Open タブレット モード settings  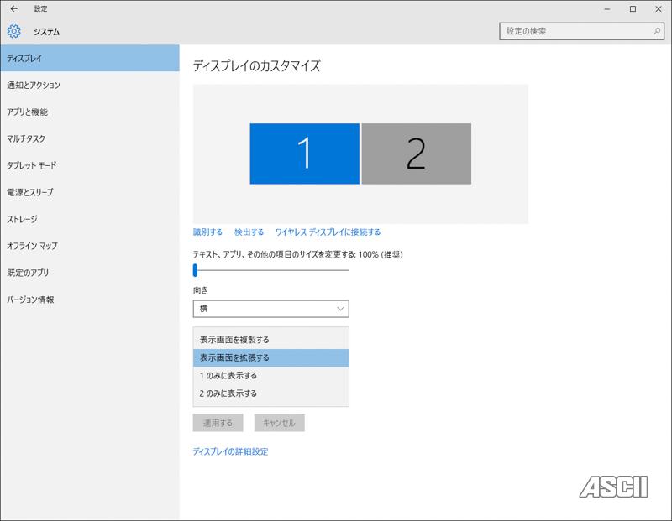coord(90,165)
